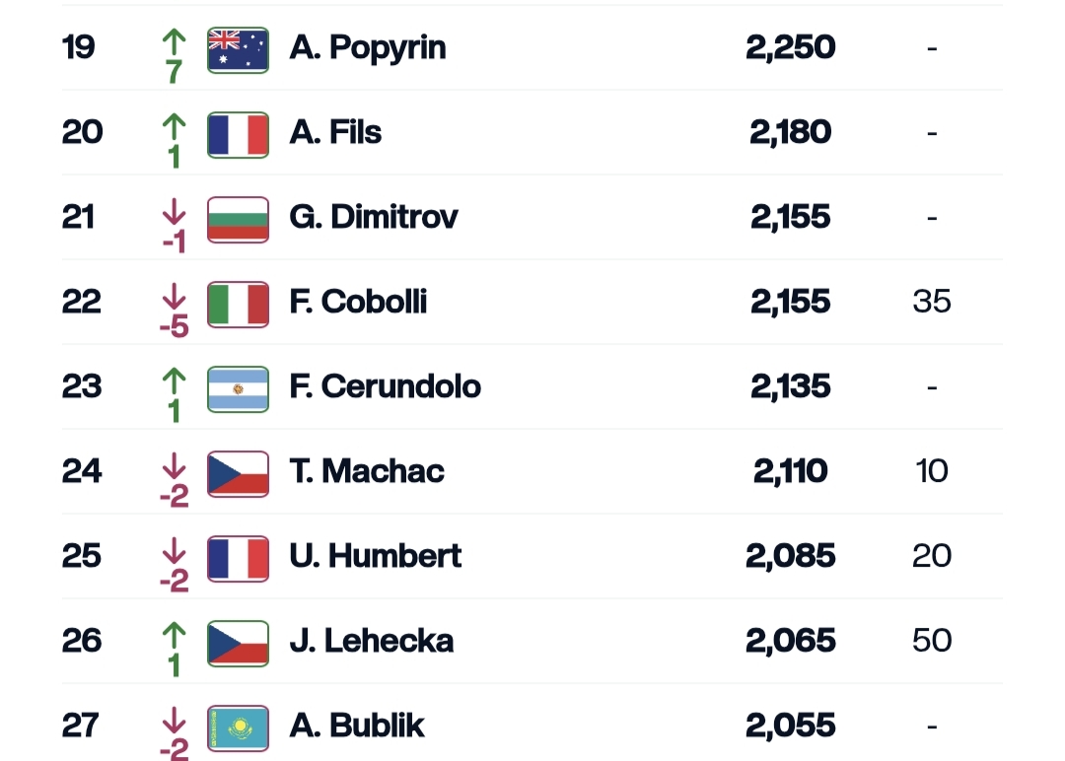
Task: Click the green up arrow on rank 19
Action: [x=175, y=41]
